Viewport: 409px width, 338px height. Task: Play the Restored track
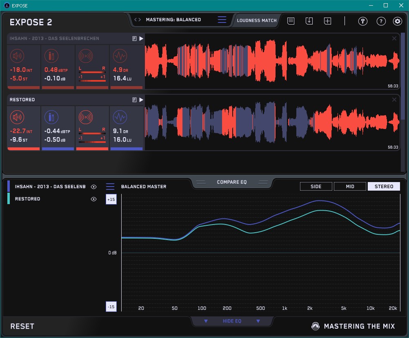pos(141,100)
